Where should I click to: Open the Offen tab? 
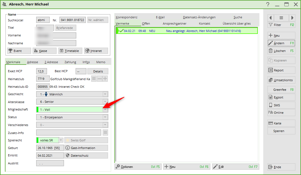tap(146, 24)
